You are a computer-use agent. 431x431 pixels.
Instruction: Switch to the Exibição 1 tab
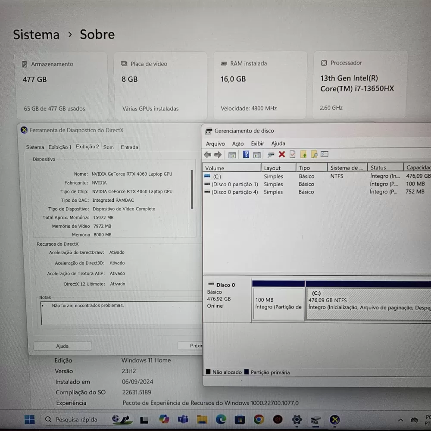coord(60,147)
